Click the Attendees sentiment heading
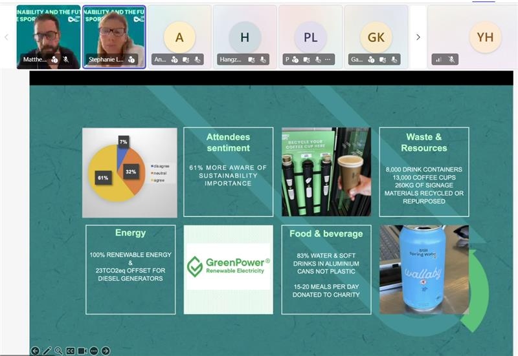Screen dimensions: 518x356 [229, 142]
